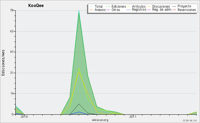Click the 31 y-axis value
This screenshot has height=123, width=200.
tap(12, 73)
